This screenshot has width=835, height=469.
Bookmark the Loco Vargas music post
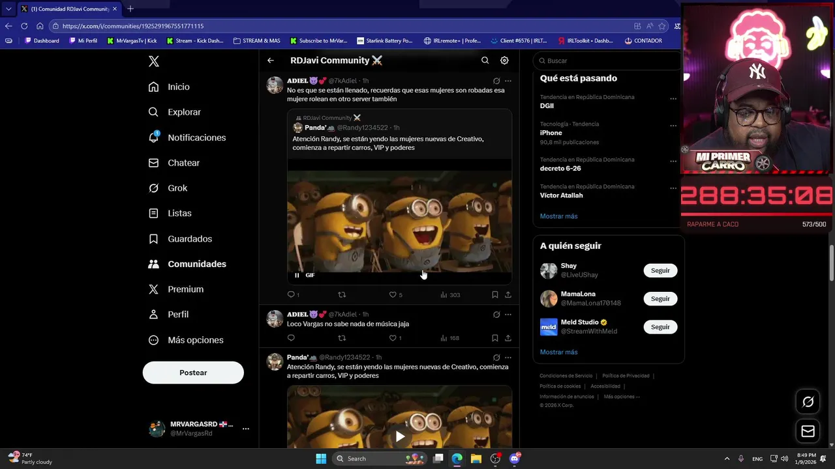tap(495, 338)
